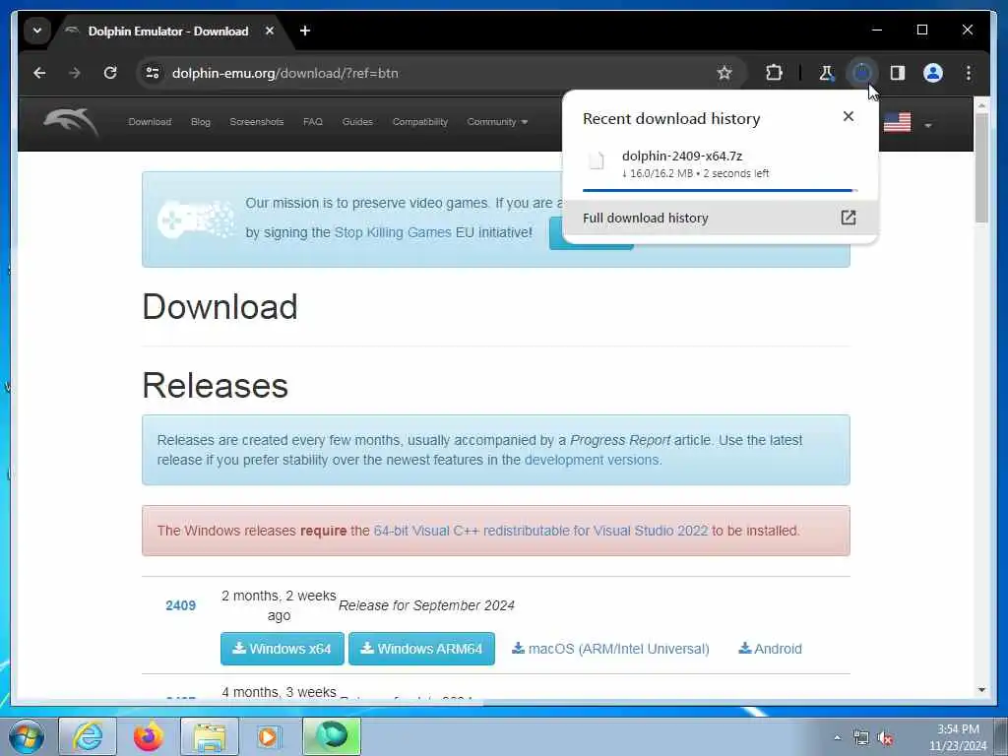Click the page vertical scrollbar thumb
This screenshot has height=756, width=1008.
point(981,168)
